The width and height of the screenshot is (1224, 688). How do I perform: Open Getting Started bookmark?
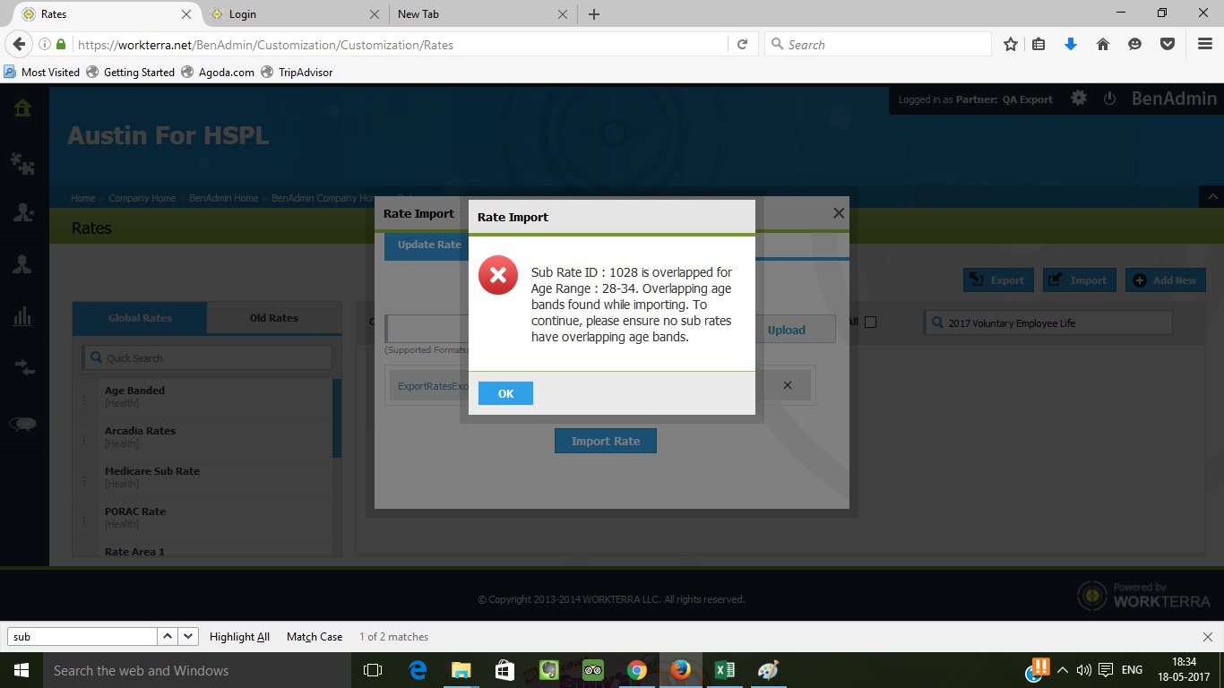[131, 72]
